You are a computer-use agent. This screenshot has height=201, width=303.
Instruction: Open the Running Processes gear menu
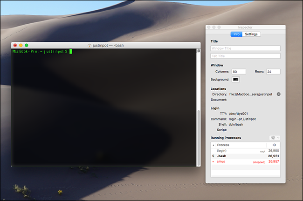(x=275, y=138)
